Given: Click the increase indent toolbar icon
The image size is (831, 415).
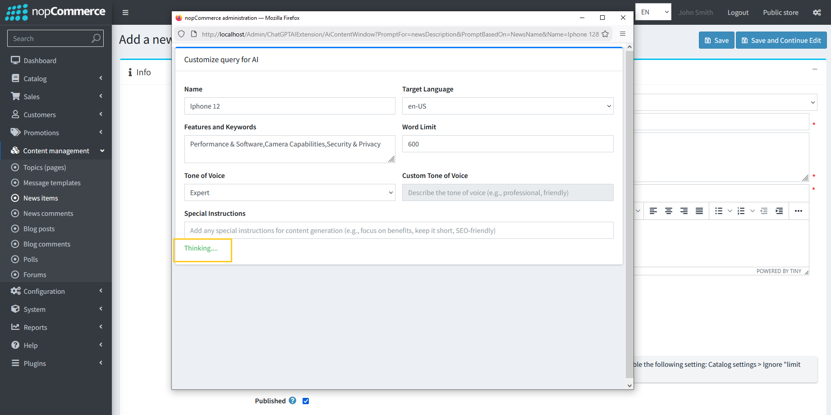Looking at the screenshot, I should [779, 211].
